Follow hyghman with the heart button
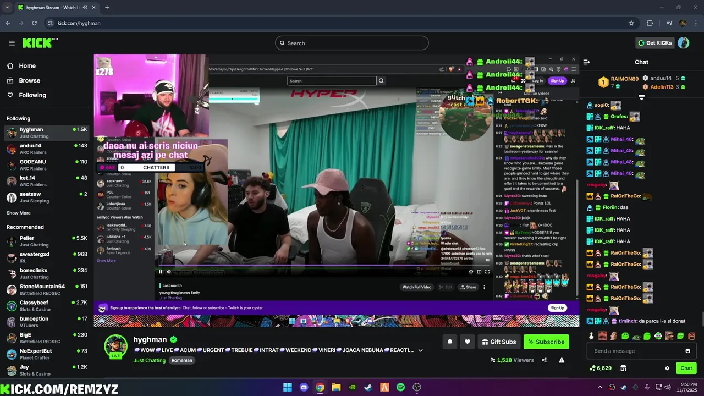The height and width of the screenshot is (396, 704). pos(467,342)
